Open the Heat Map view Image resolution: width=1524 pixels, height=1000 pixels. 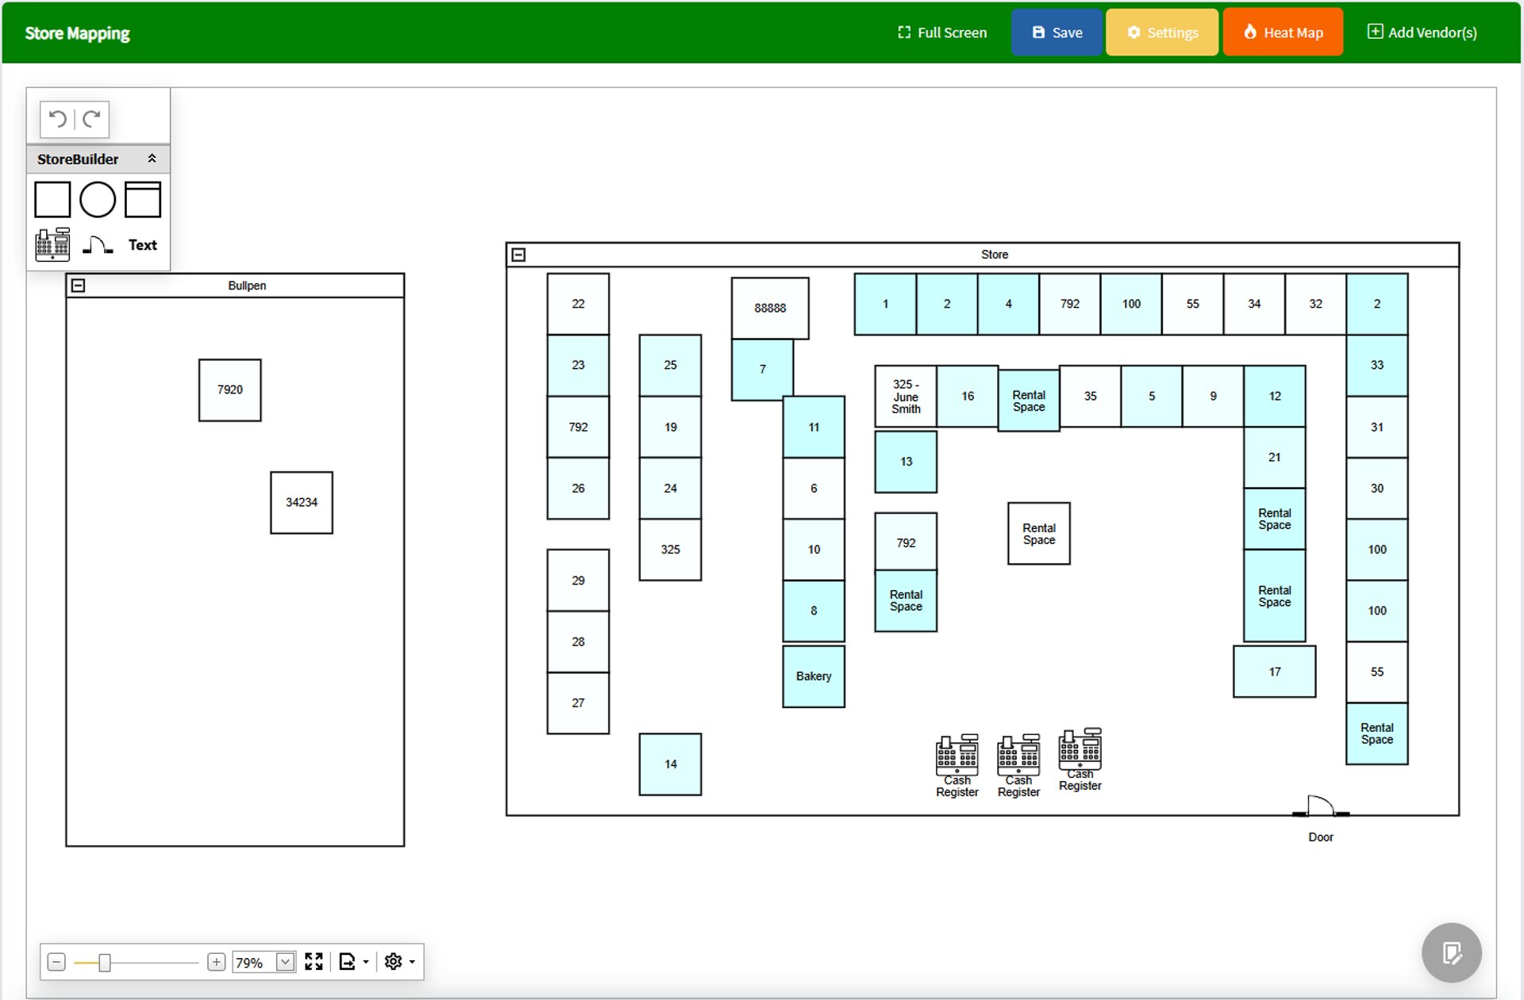coord(1283,33)
